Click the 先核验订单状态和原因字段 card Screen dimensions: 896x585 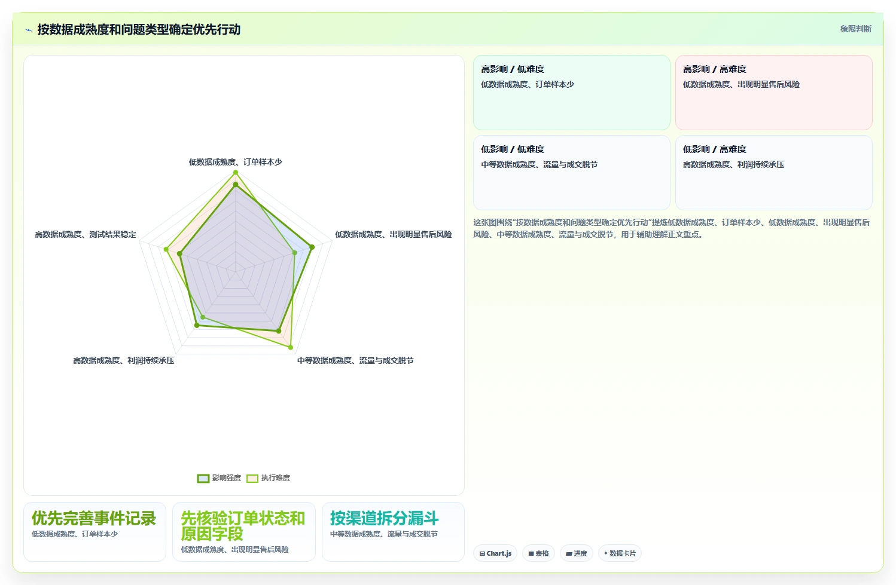[x=244, y=532]
